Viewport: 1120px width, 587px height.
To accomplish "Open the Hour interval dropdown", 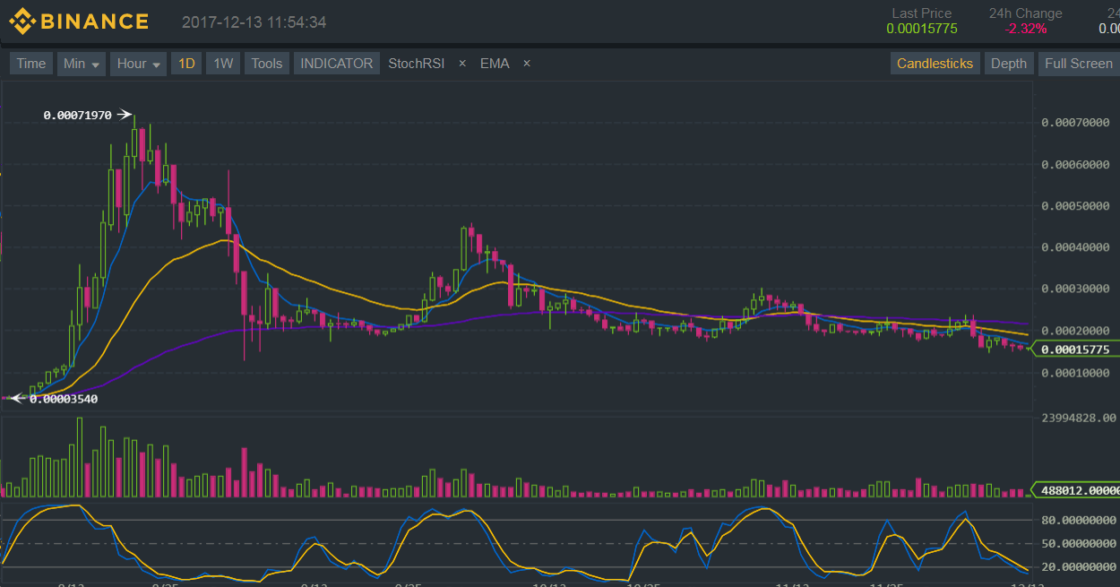I will click(x=139, y=64).
